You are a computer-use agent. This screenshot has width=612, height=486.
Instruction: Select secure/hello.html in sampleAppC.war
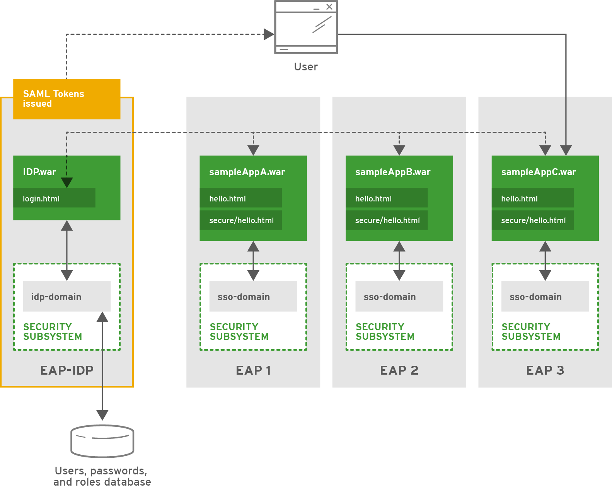click(x=532, y=220)
